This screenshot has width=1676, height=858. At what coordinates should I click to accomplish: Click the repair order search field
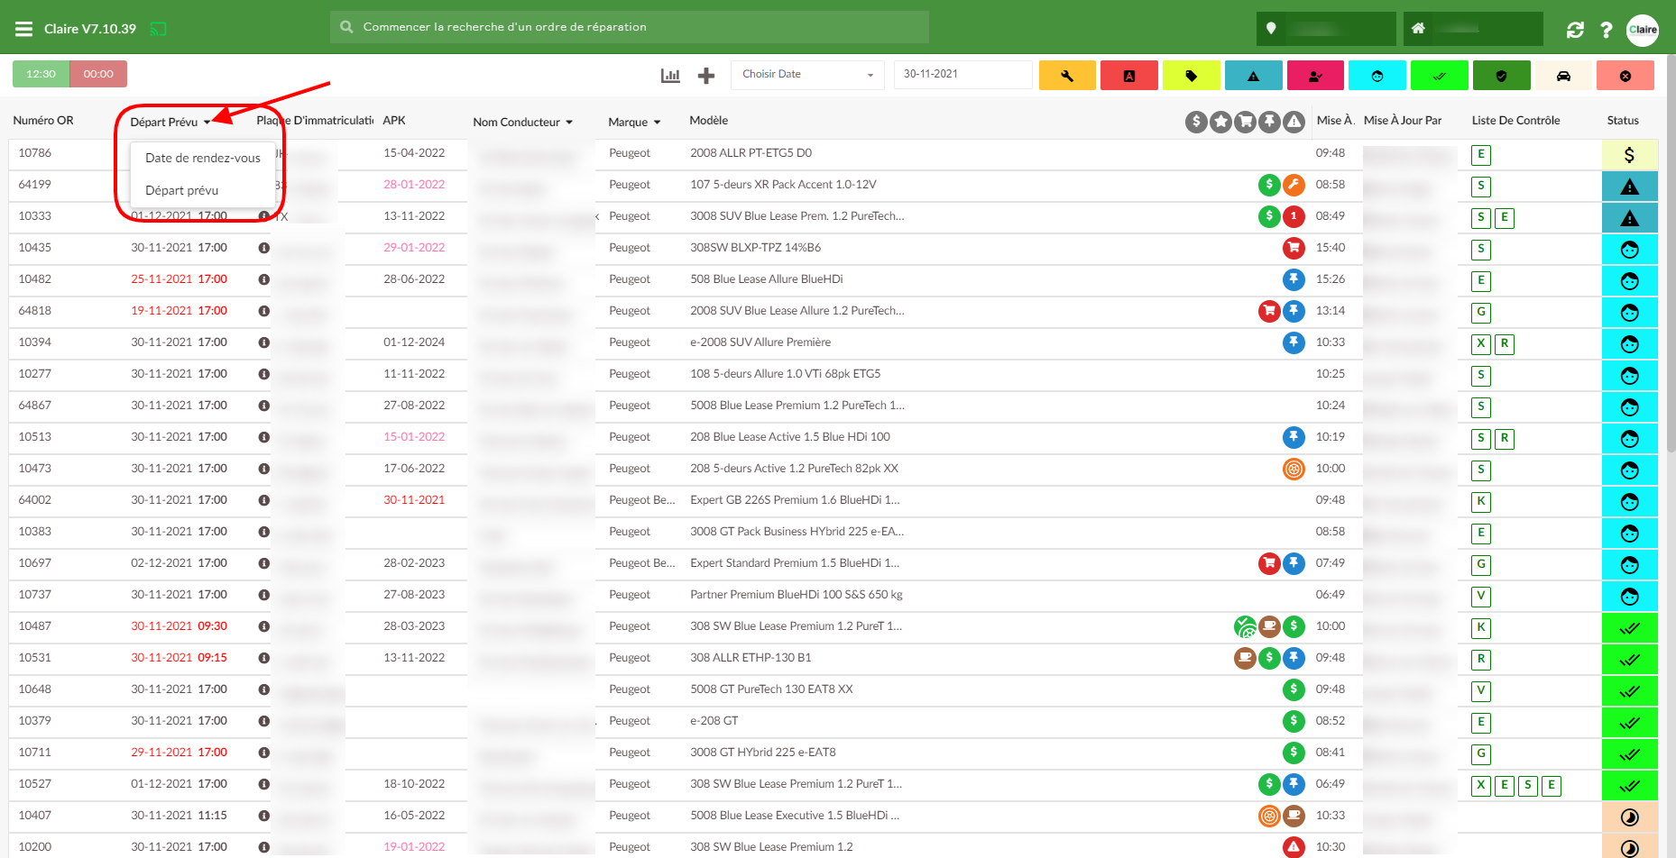630,27
